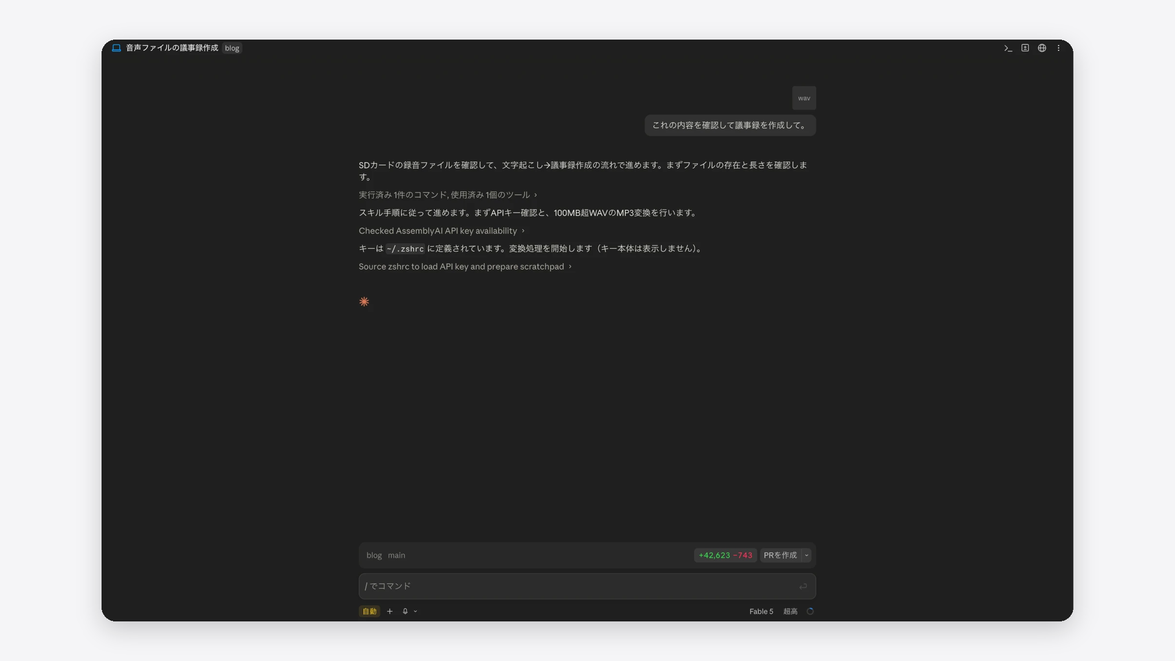1175x661 pixels.
Task: Click the plus add attachment icon
Action: point(390,612)
